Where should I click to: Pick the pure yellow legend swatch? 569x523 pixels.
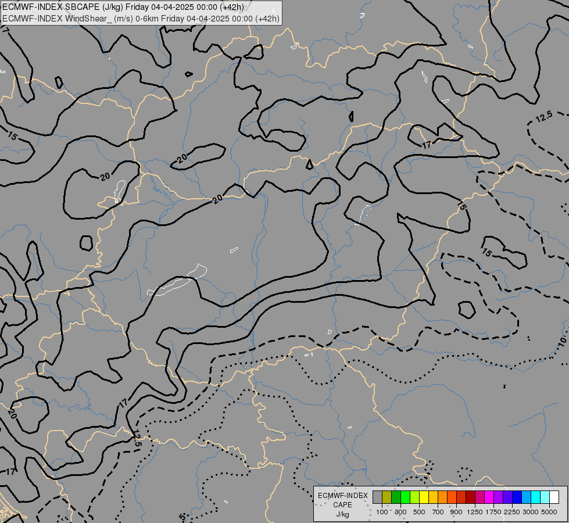pyautogui.click(x=424, y=497)
